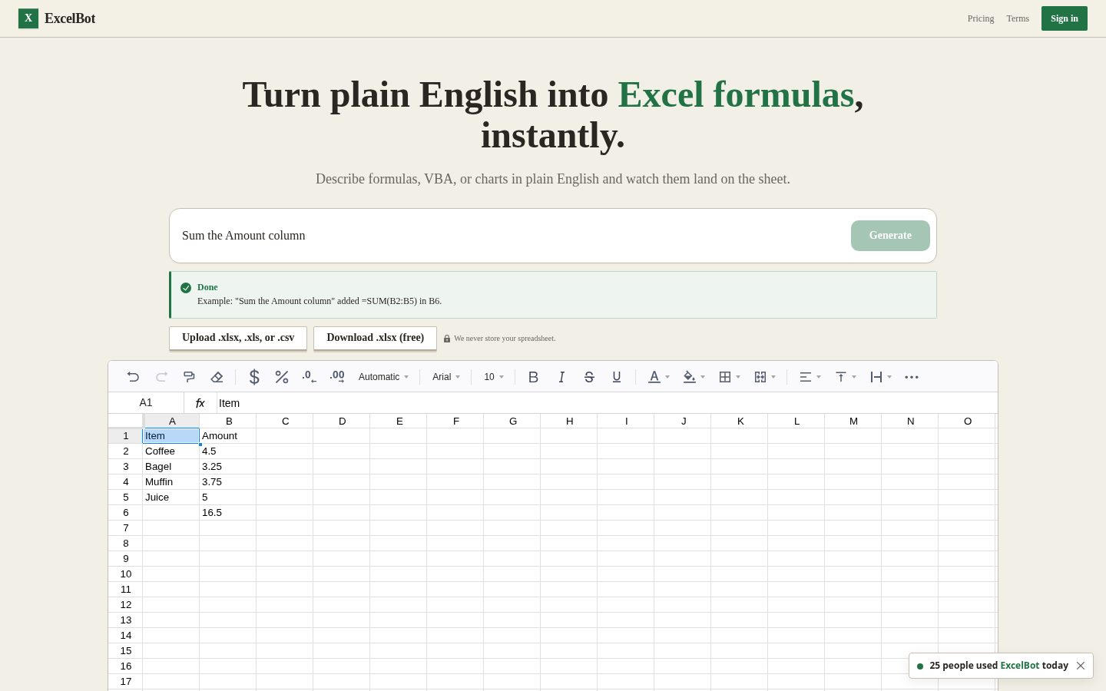Click the fx function icon
The width and height of the screenshot is (1106, 691).
(x=200, y=403)
